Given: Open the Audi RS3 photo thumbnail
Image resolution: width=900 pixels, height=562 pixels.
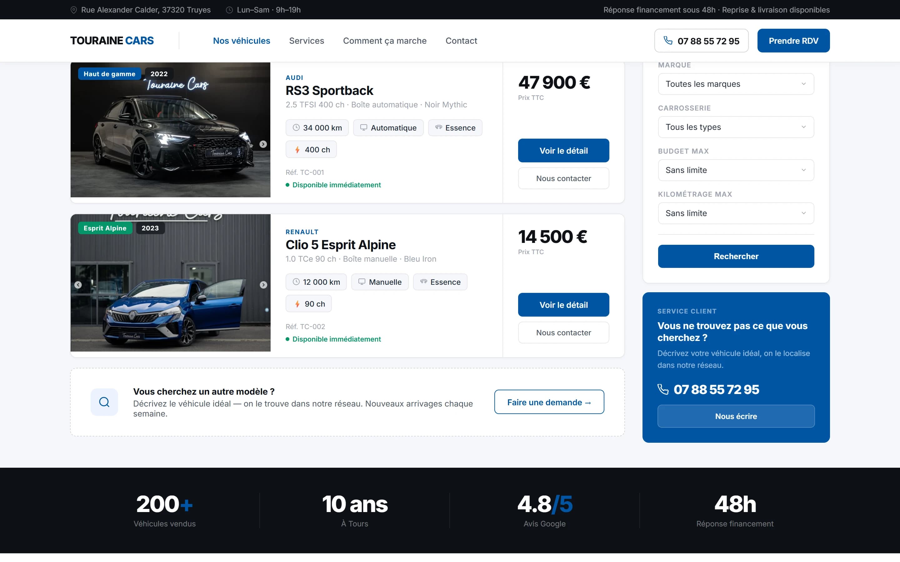Looking at the screenshot, I should coord(170,130).
